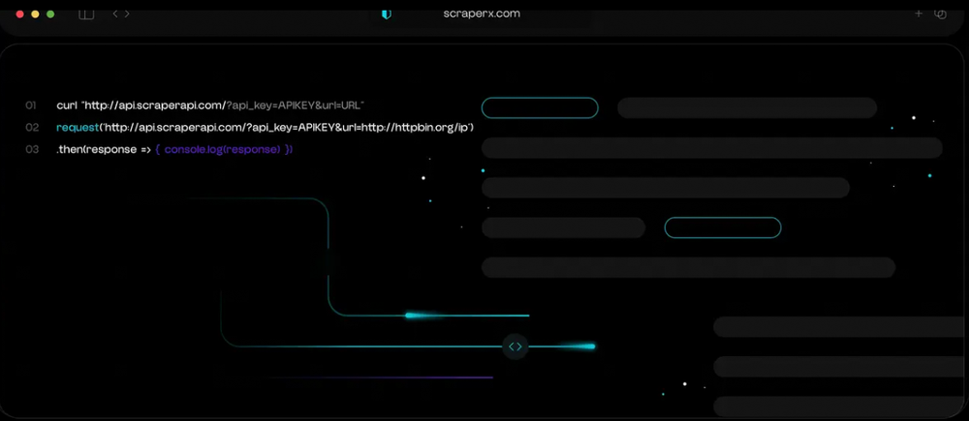The height and width of the screenshot is (421, 969).
Task: Click the round code brackets icon
Action: point(516,346)
